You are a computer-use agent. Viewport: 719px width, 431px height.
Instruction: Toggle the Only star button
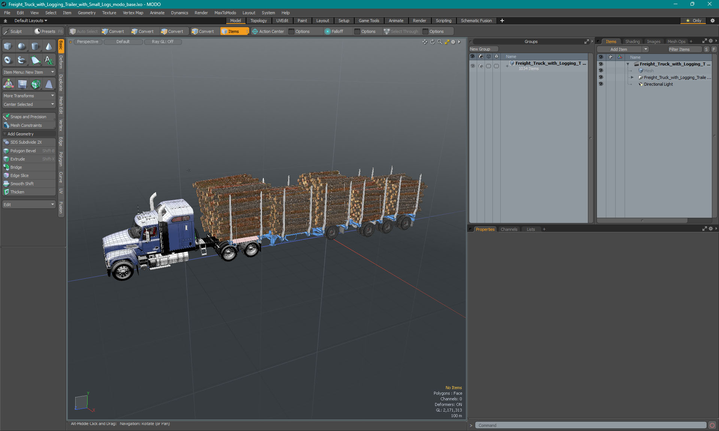point(694,21)
